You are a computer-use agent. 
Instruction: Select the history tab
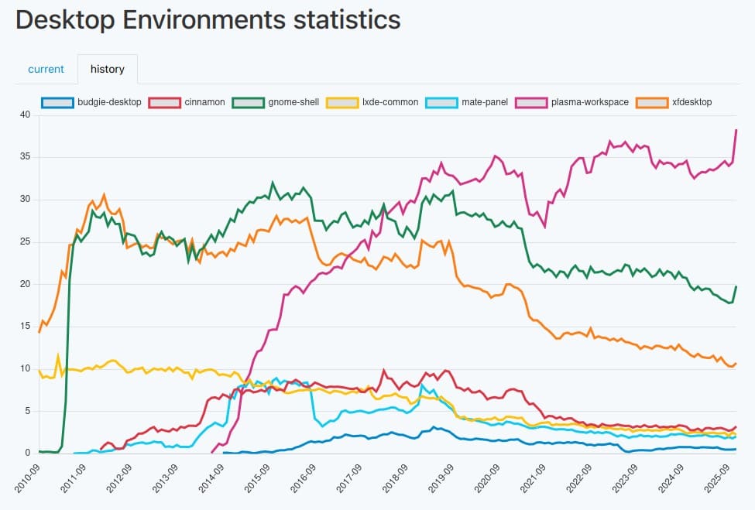(x=107, y=69)
